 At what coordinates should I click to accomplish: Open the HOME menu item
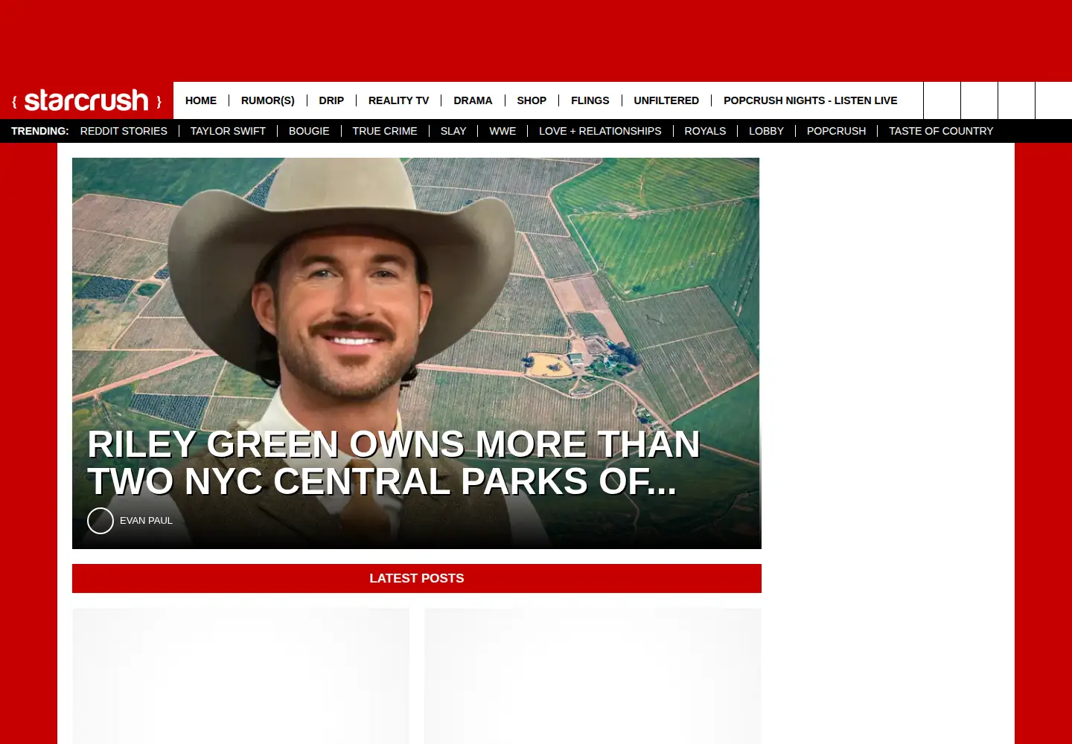201,100
